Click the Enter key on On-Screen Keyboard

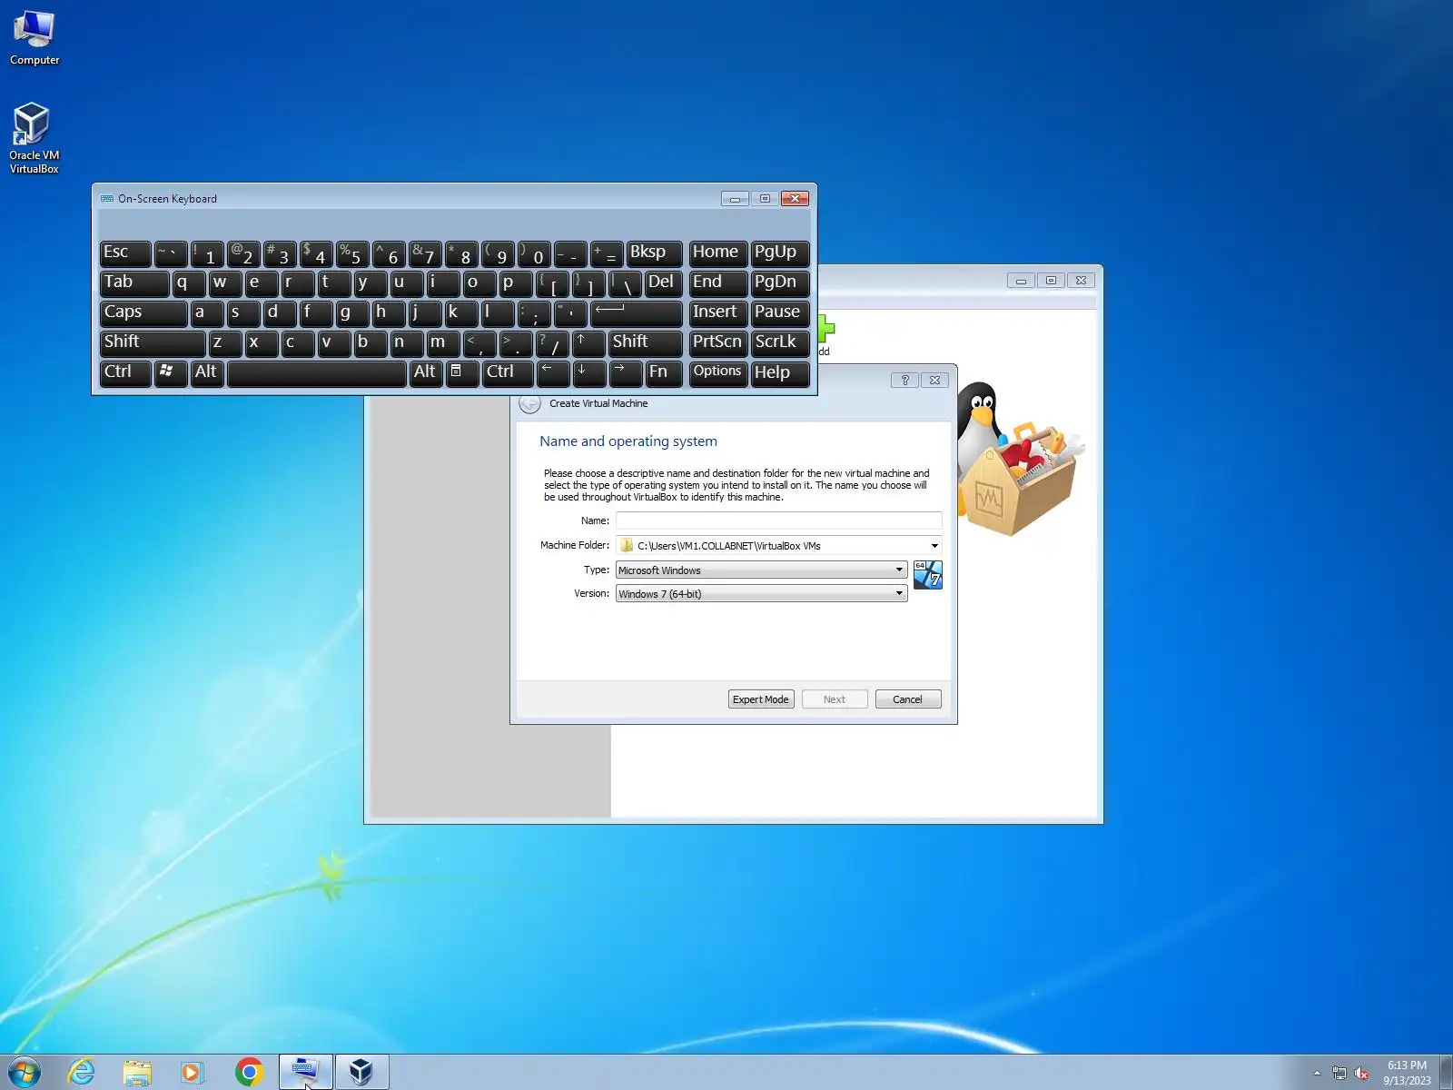(637, 312)
